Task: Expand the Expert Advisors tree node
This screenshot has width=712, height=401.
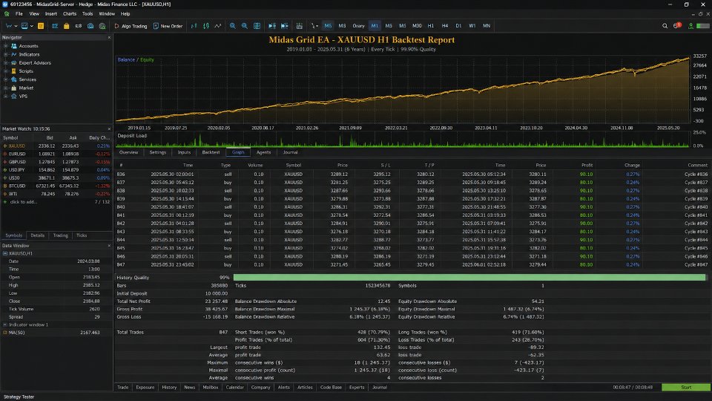Action: [x=5, y=62]
